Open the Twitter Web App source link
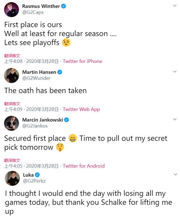Image resolution: width=180 pixels, height=217 pixels. click(x=81, y=109)
